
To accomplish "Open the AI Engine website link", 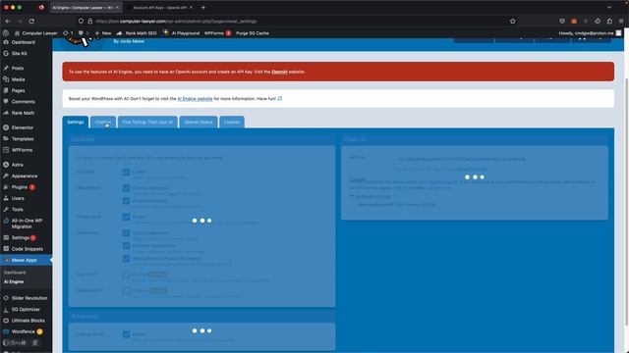I will (x=195, y=98).
